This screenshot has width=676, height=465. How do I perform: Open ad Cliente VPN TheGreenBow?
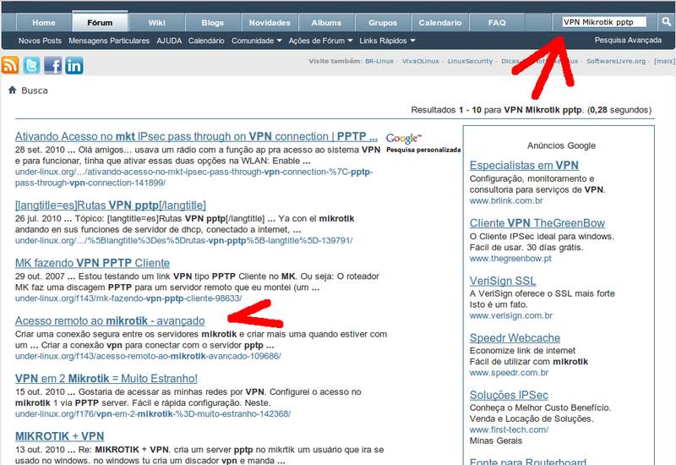coord(537,223)
